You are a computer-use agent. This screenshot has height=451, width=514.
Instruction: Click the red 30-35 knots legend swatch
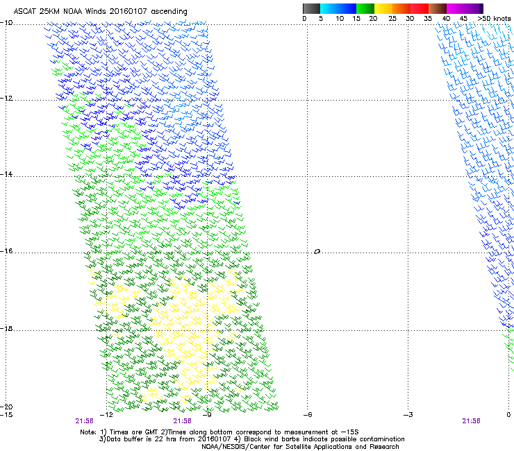419,8
